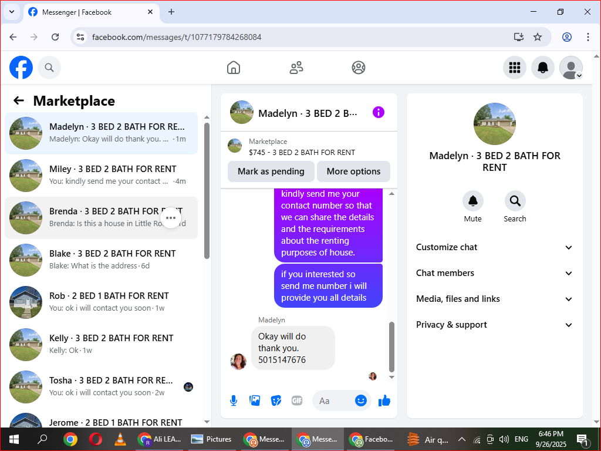Image resolution: width=601 pixels, height=451 pixels.
Task: Send a thumbs up like
Action: (384, 400)
